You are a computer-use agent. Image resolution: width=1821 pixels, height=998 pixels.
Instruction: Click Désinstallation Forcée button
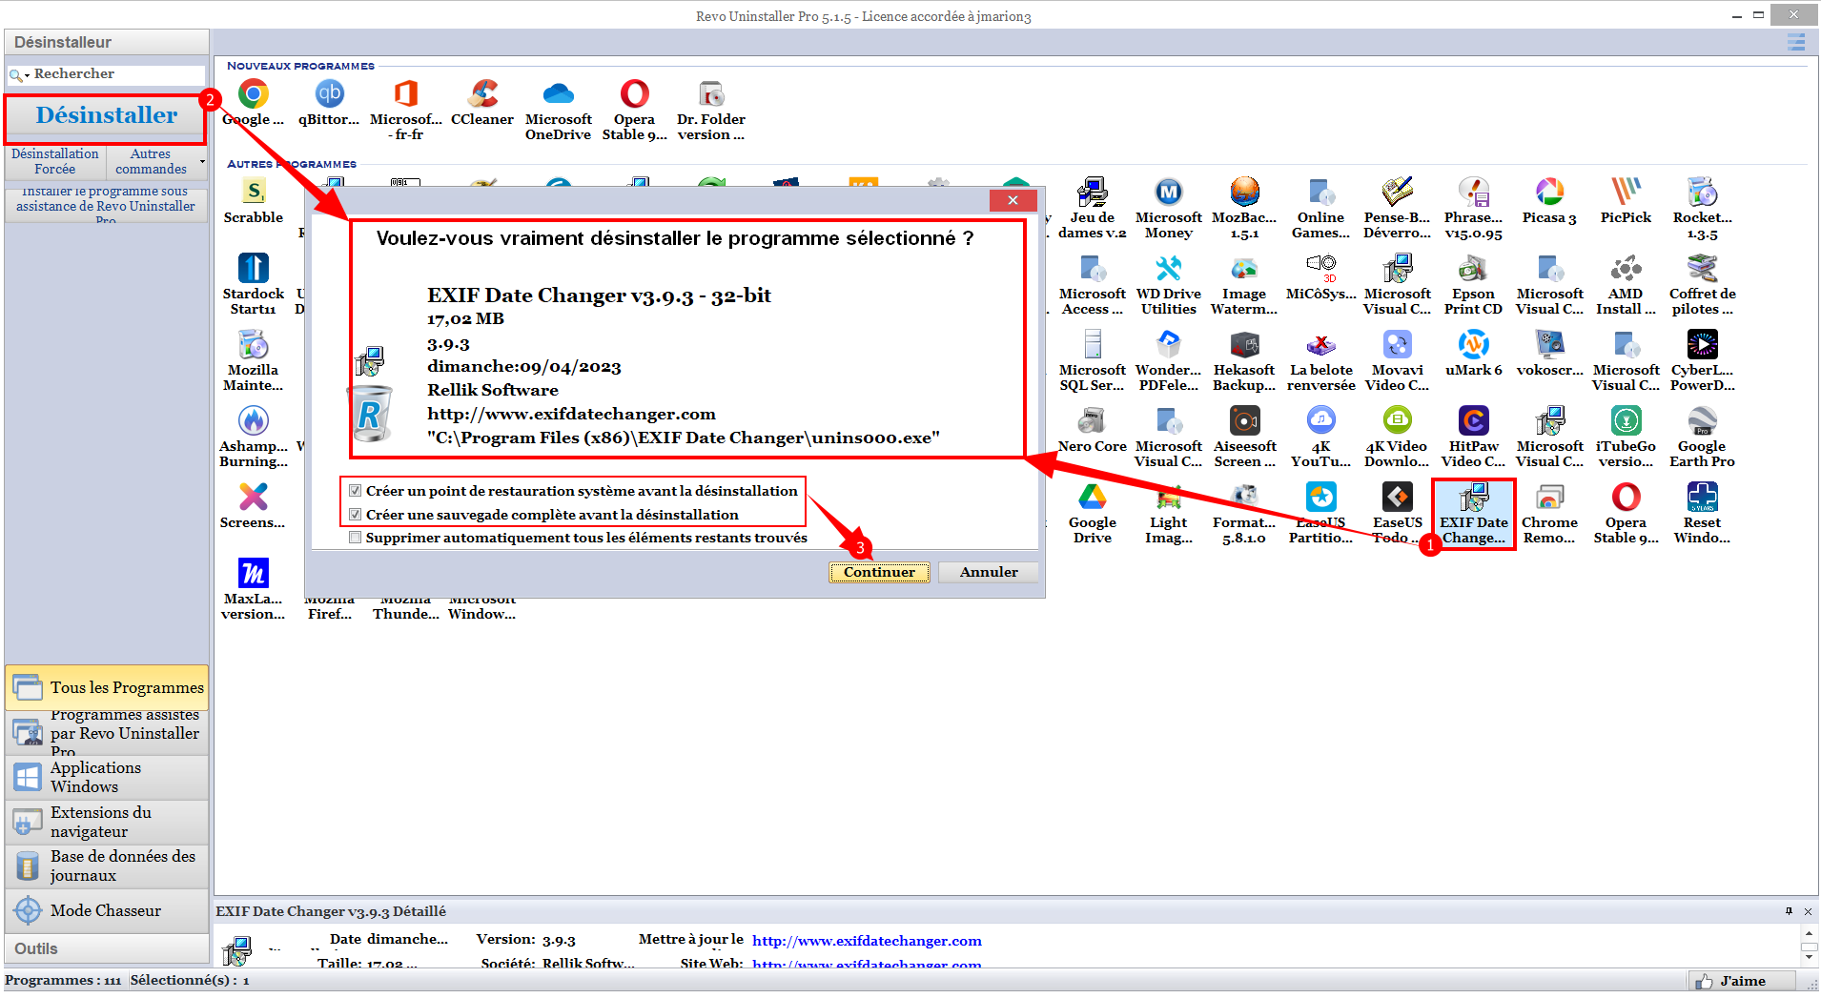55,161
